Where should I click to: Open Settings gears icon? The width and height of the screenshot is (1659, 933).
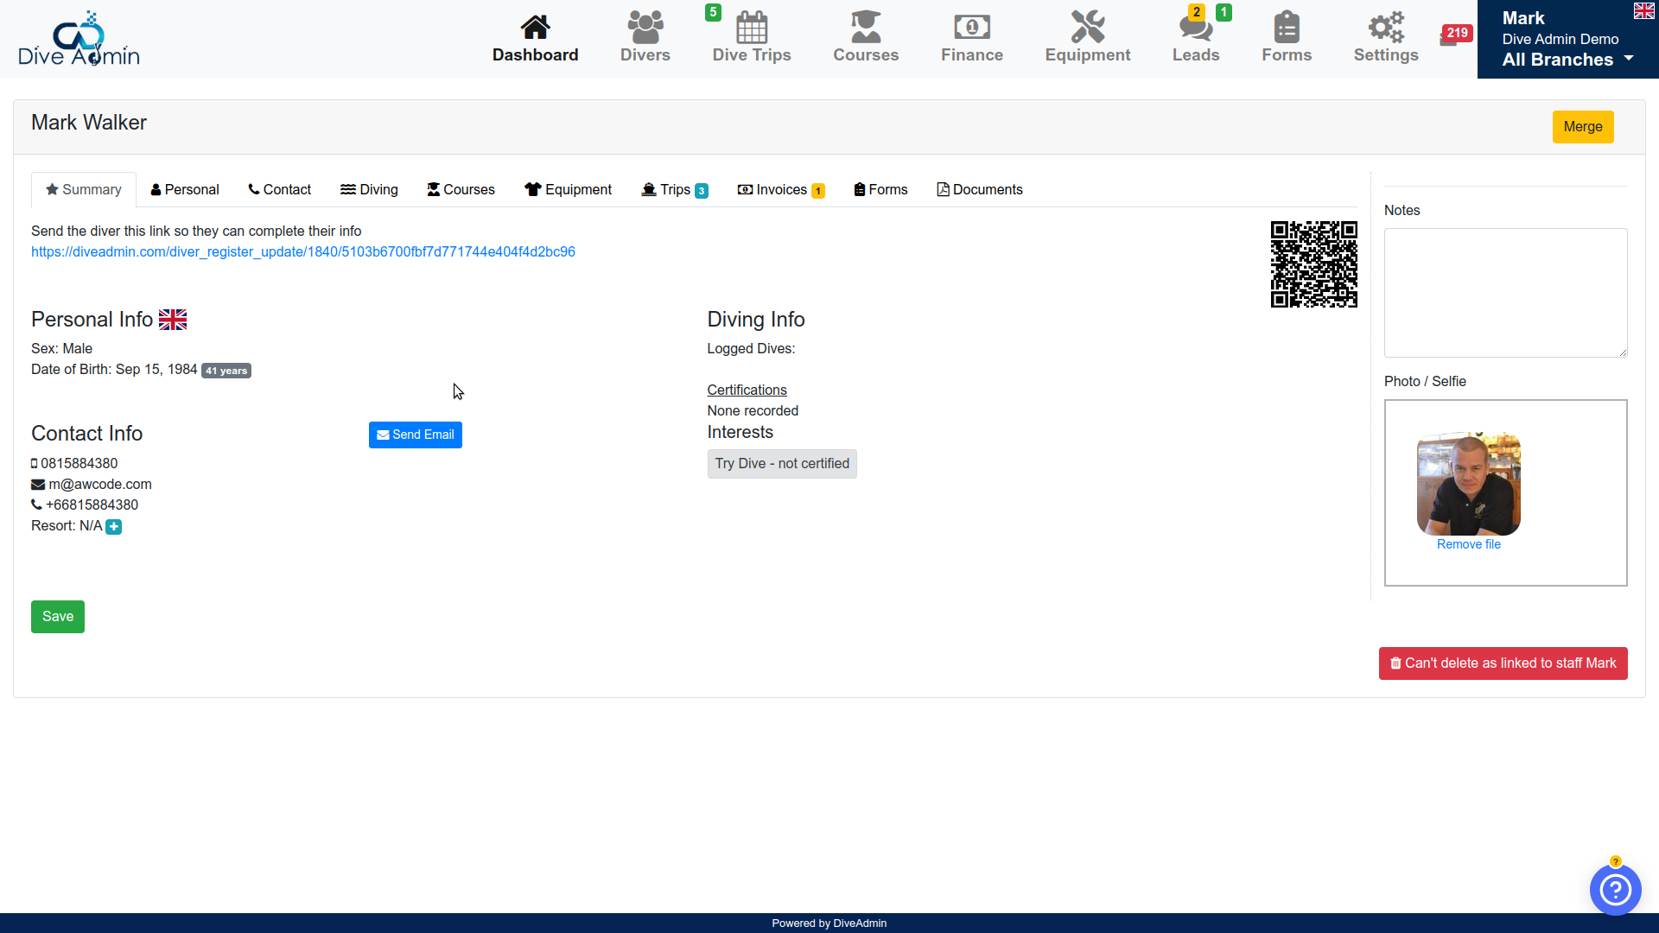pyautogui.click(x=1385, y=28)
